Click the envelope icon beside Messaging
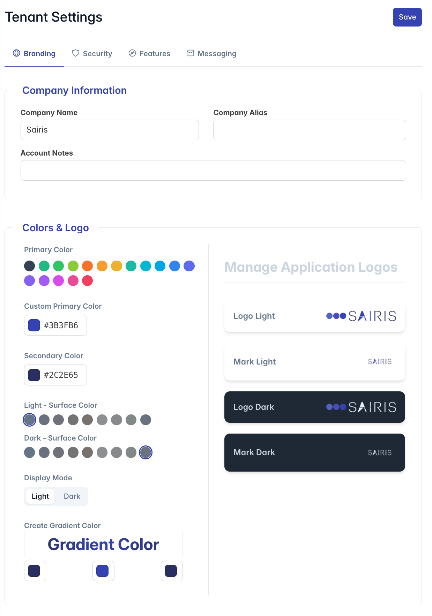432x616 pixels. [x=190, y=53]
